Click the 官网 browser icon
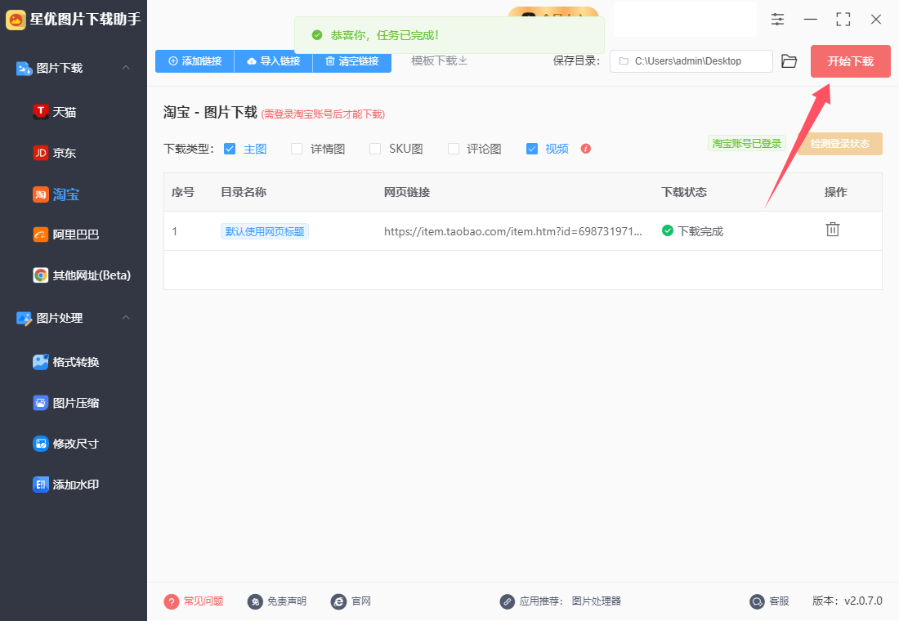The image size is (899, 621). [339, 601]
